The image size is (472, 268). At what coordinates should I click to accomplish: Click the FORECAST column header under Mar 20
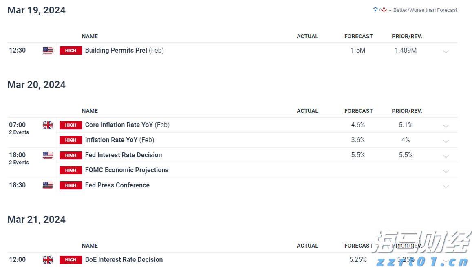tap(358, 111)
